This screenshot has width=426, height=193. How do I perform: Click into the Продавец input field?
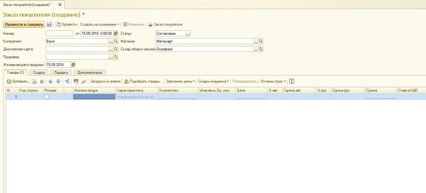click(x=77, y=57)
